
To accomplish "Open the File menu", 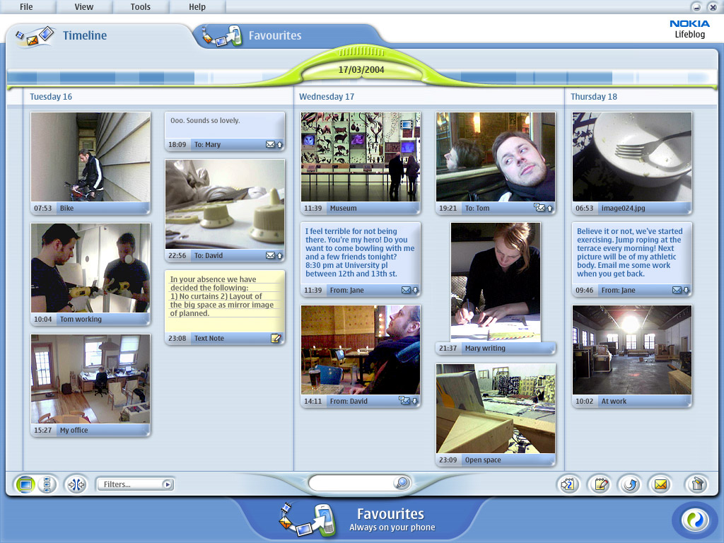I will point(26,7).
